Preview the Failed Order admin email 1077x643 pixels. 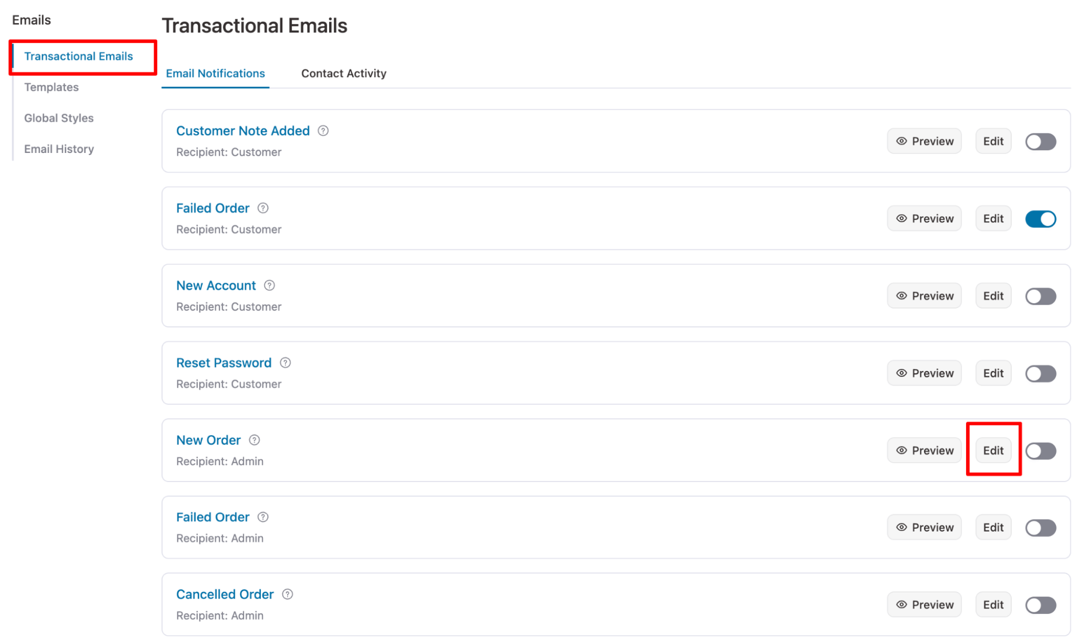click(x=924, y=527)
